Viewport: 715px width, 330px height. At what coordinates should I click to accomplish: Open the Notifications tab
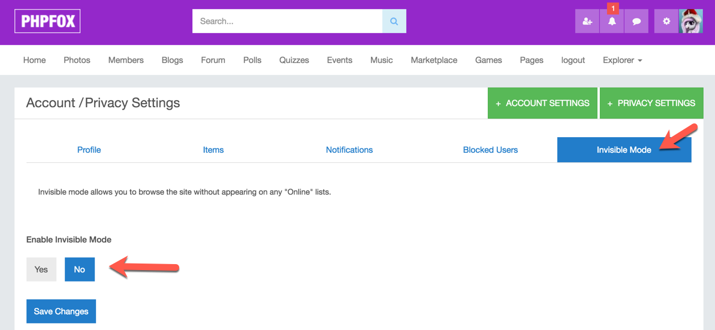pos(349,150)
